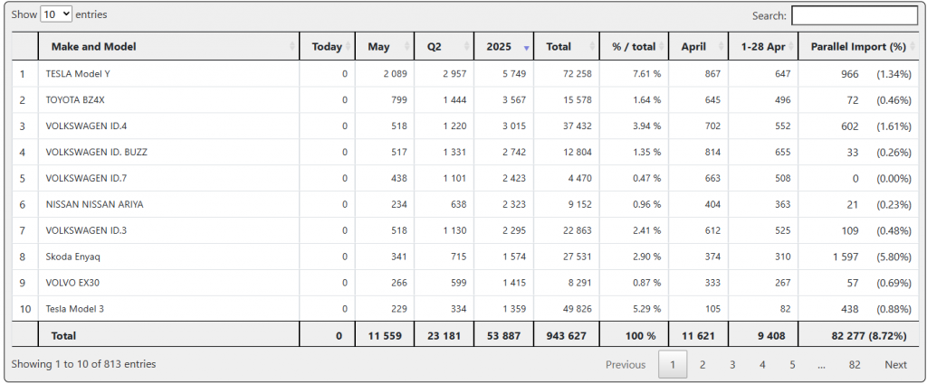Screen dimensions: 927x383
Task: Jump to last page 82
Action: (x=854, y=365)
